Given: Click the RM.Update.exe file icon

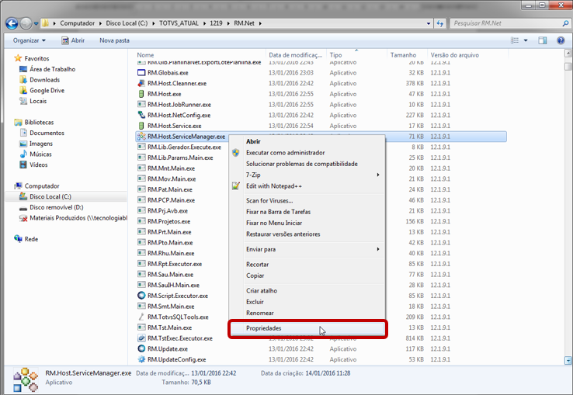Looking at the screenshot, I should coord(141,349).
